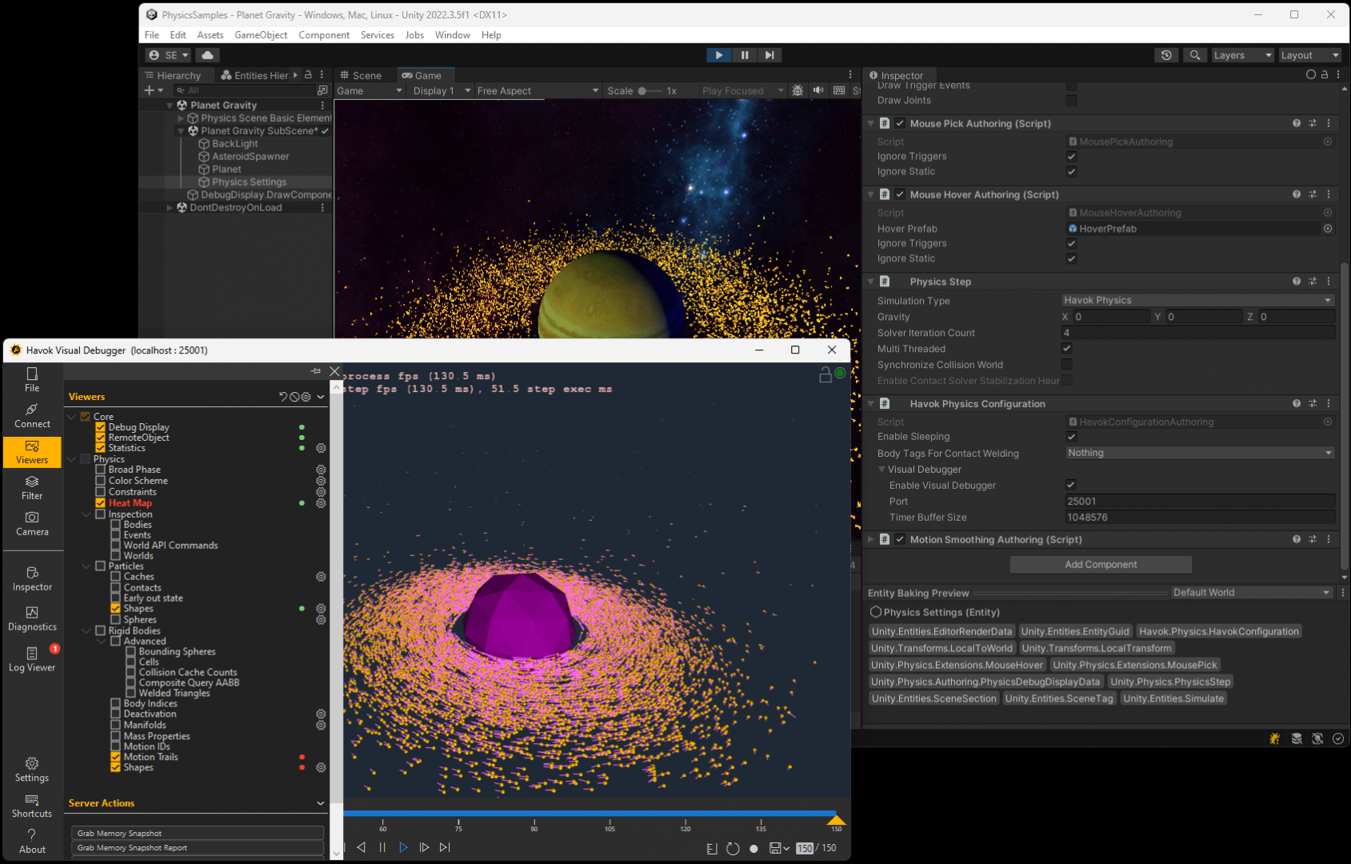1351x864 pixels.
Task: Click the record dot in Havok timeline
Action: click(x=753, y=849)
